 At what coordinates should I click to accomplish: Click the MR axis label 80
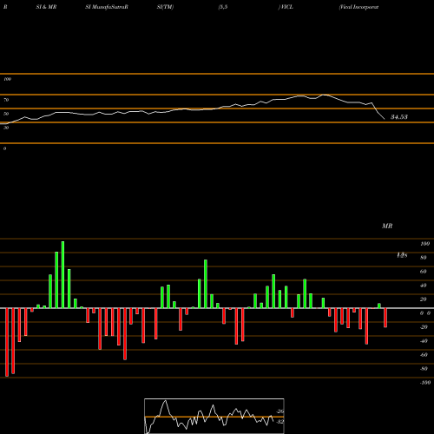tap(424, 258)
